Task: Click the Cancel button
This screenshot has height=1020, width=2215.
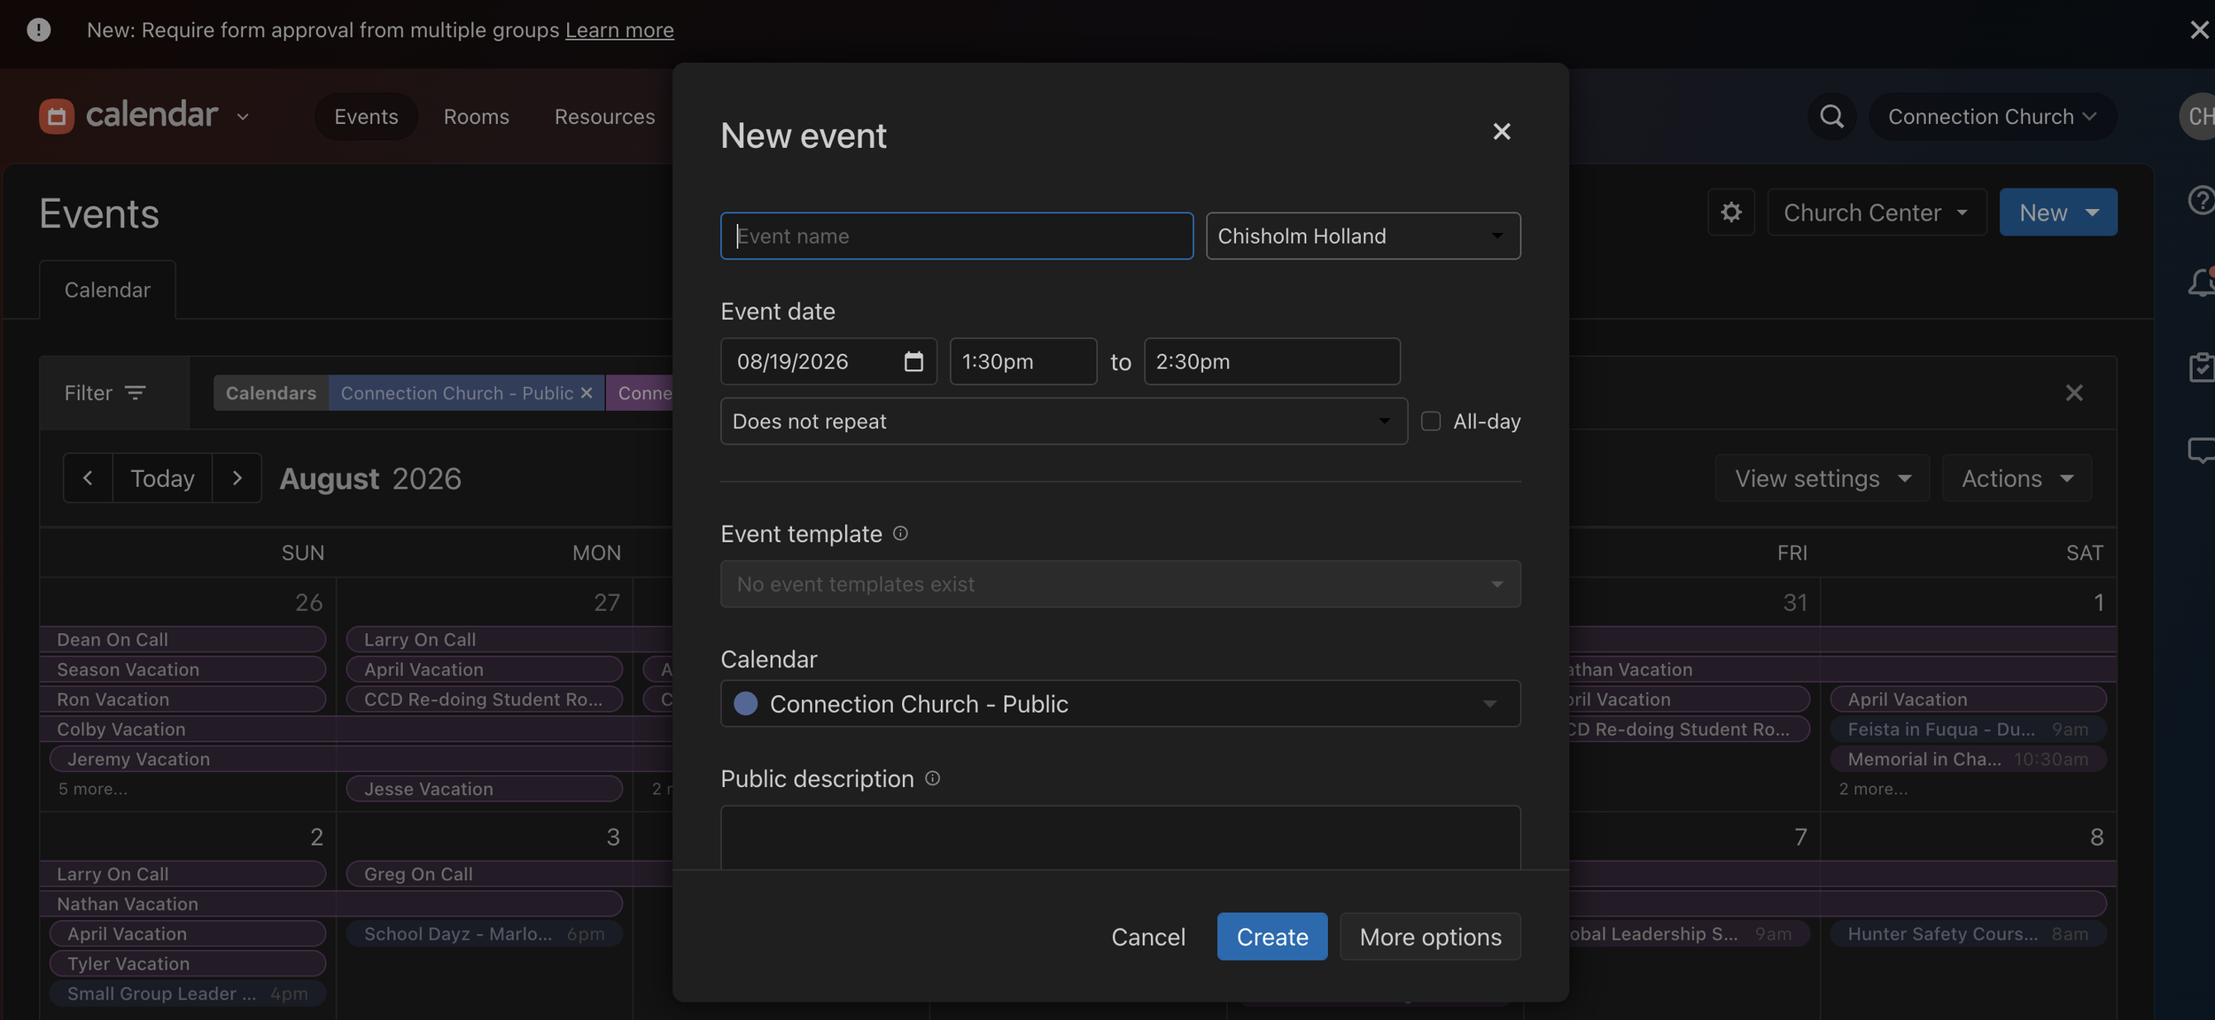Action: point(1148,937)
